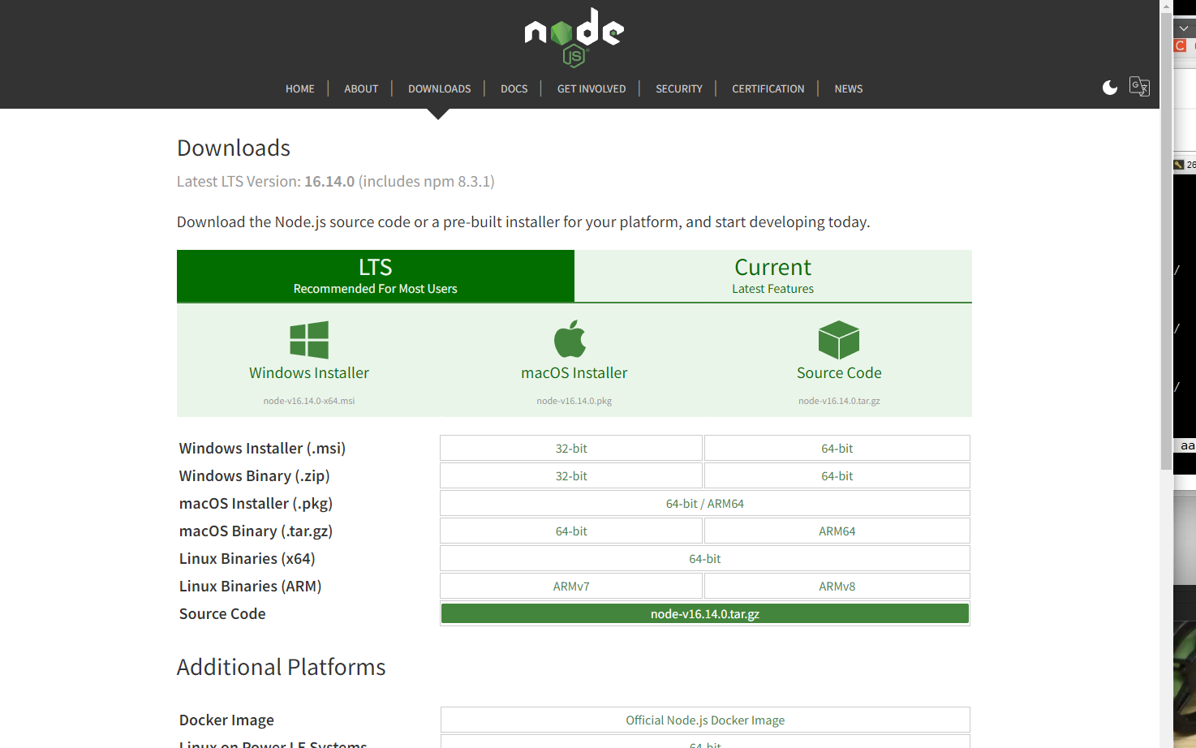Download Windows Installer (.msi) 64-bit

pyautogui.click(x=837, y=448)
